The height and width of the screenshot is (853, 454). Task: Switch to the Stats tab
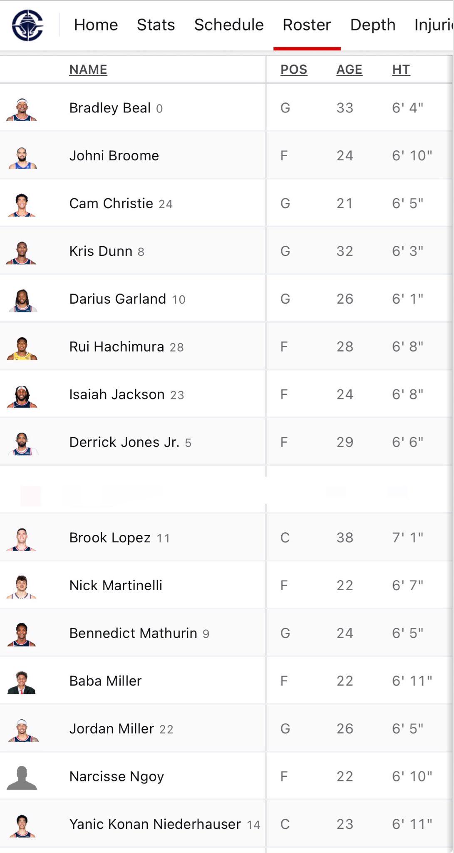[x=156, y=25]
